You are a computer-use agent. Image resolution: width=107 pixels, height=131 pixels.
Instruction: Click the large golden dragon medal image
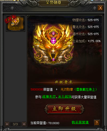[x=53, y=44]
